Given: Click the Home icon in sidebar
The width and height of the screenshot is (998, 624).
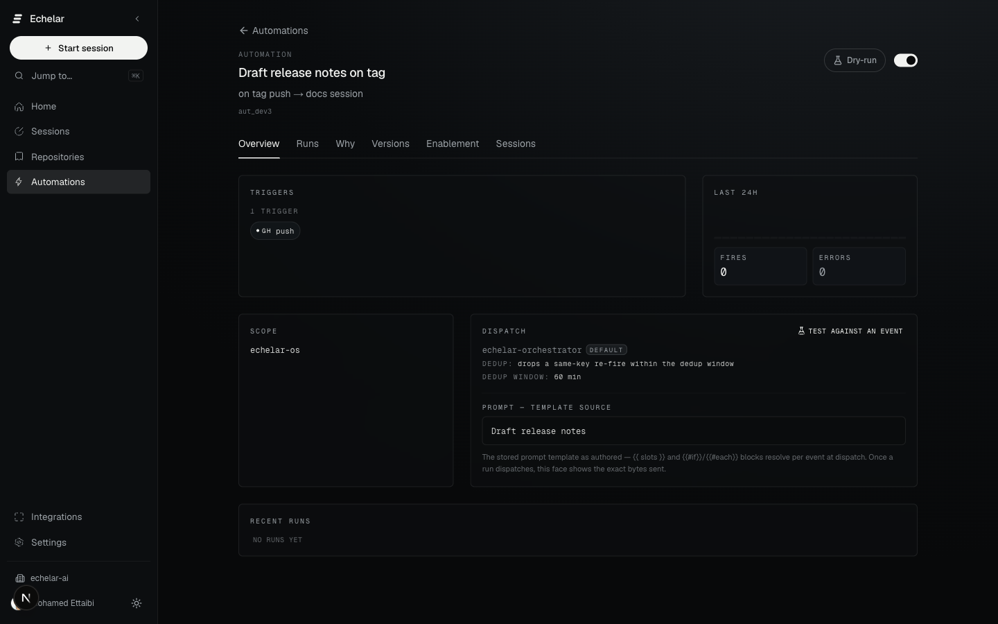Looking at the screenshot, I should click(x=19, y=106).
